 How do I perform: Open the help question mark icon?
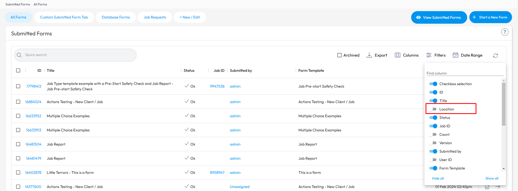click(x=505, y=32)
